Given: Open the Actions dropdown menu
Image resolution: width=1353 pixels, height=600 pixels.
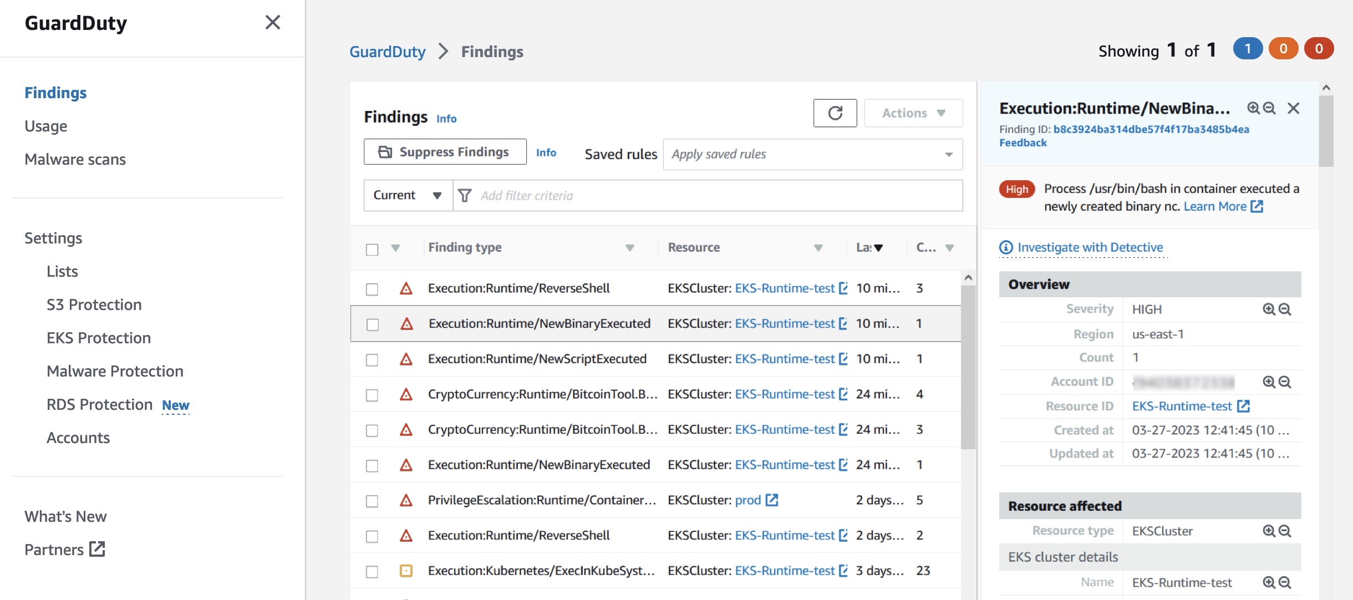Looking at the screenshot, I should tap(913, 113).
